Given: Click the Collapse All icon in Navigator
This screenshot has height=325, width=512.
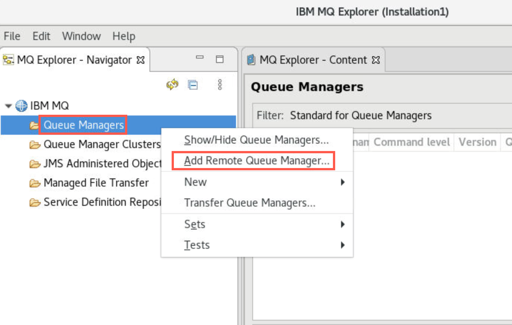Looking at the screenshot, I should (193, 85).
